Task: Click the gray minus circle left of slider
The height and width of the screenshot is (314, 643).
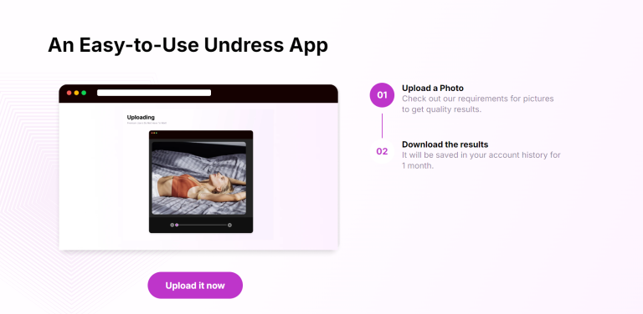Action: (172, 225)
